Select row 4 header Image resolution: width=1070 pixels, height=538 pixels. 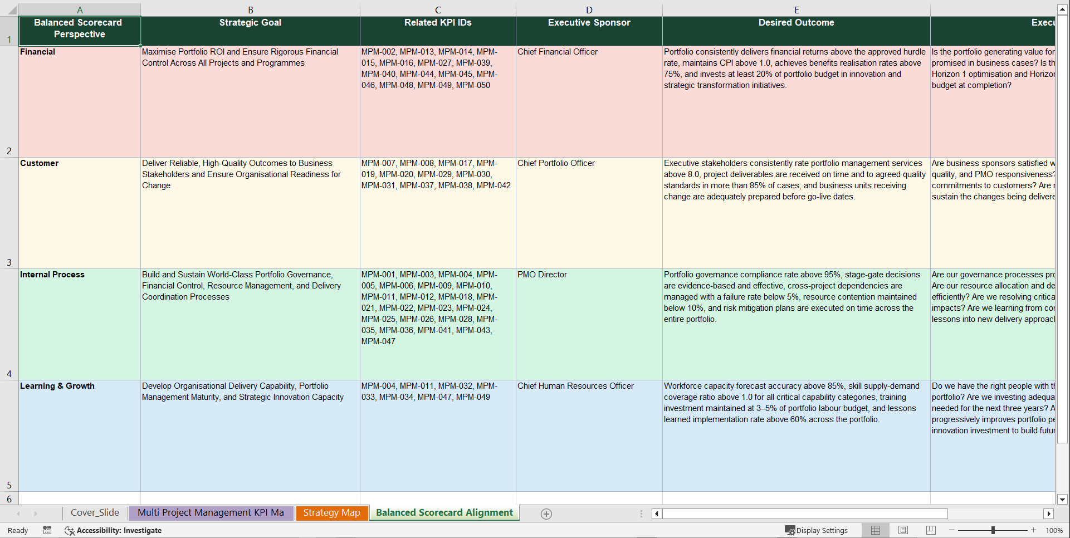[x=9, y=324]
